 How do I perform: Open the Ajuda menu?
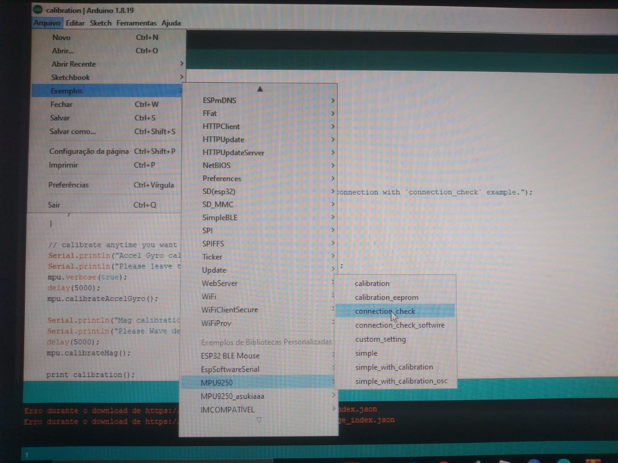(x=171, y=23)
